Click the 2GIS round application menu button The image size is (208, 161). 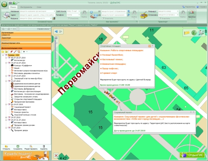point(4,4)
